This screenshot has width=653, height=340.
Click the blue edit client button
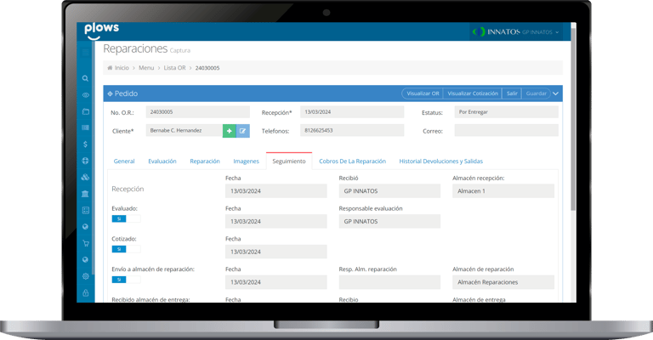tap(243, 131)
